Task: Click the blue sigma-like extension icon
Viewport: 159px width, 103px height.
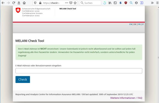Action: click(x=142, y=3)
